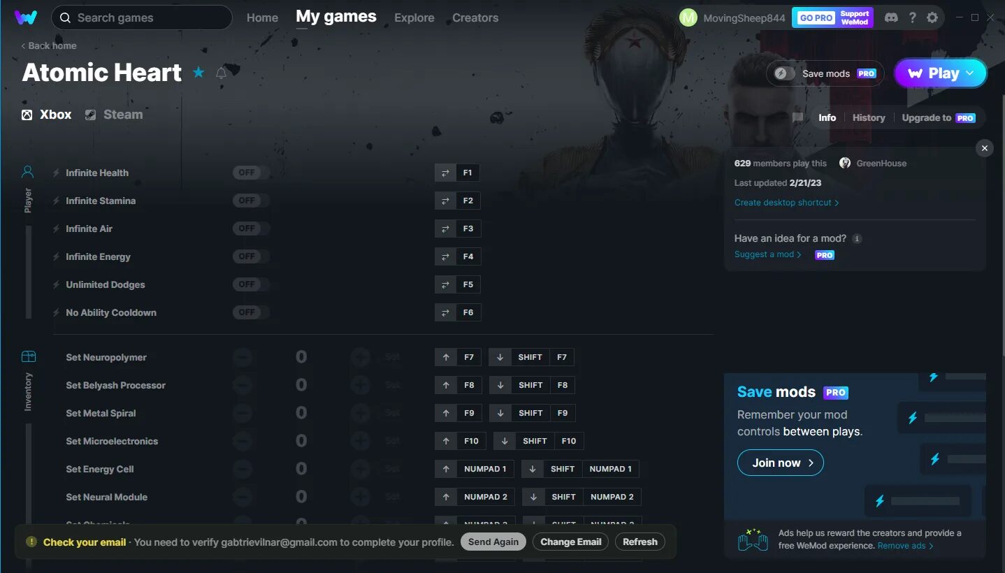Viewport: 1005px width, 573px height.
Task: Toggle Infinite Stamina on
Action: [x=252, y=201]
